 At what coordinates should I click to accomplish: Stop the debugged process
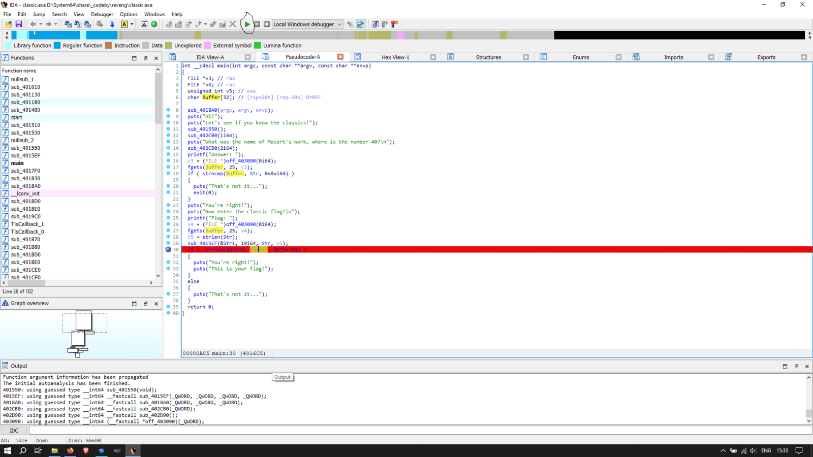[267, 24]
